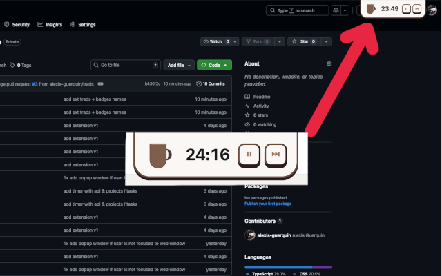Image resolution: width=442 pixels, height=276 pixels.
Task: Focus the 'Type / to search' box
Action: tap(297, 10)
